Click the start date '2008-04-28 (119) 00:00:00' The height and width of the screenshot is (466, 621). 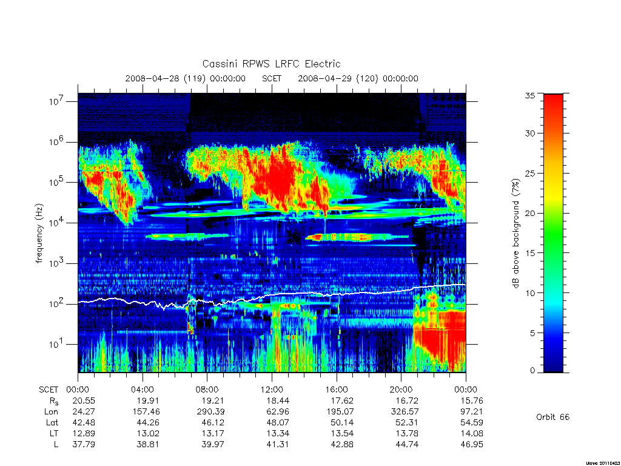[186, 78]
